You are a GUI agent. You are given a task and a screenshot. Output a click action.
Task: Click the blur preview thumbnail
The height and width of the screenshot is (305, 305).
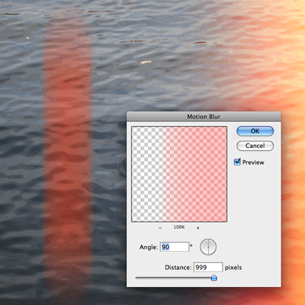[179, 174]
